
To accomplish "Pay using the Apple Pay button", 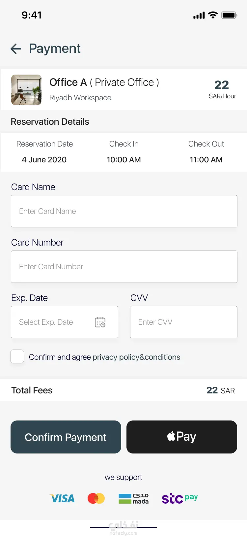I will point(182,437).
